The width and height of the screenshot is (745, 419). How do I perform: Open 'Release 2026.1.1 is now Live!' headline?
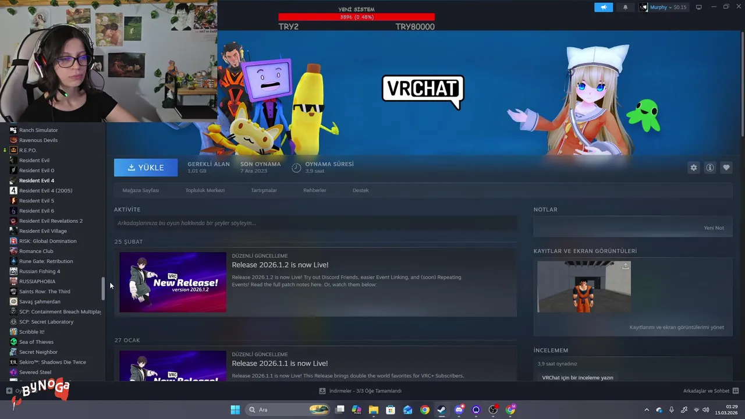click(280, 363)
